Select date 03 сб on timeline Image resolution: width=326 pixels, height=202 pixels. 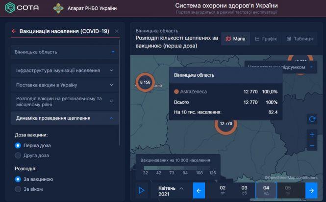pyautogui.click(x=244, y=190)
